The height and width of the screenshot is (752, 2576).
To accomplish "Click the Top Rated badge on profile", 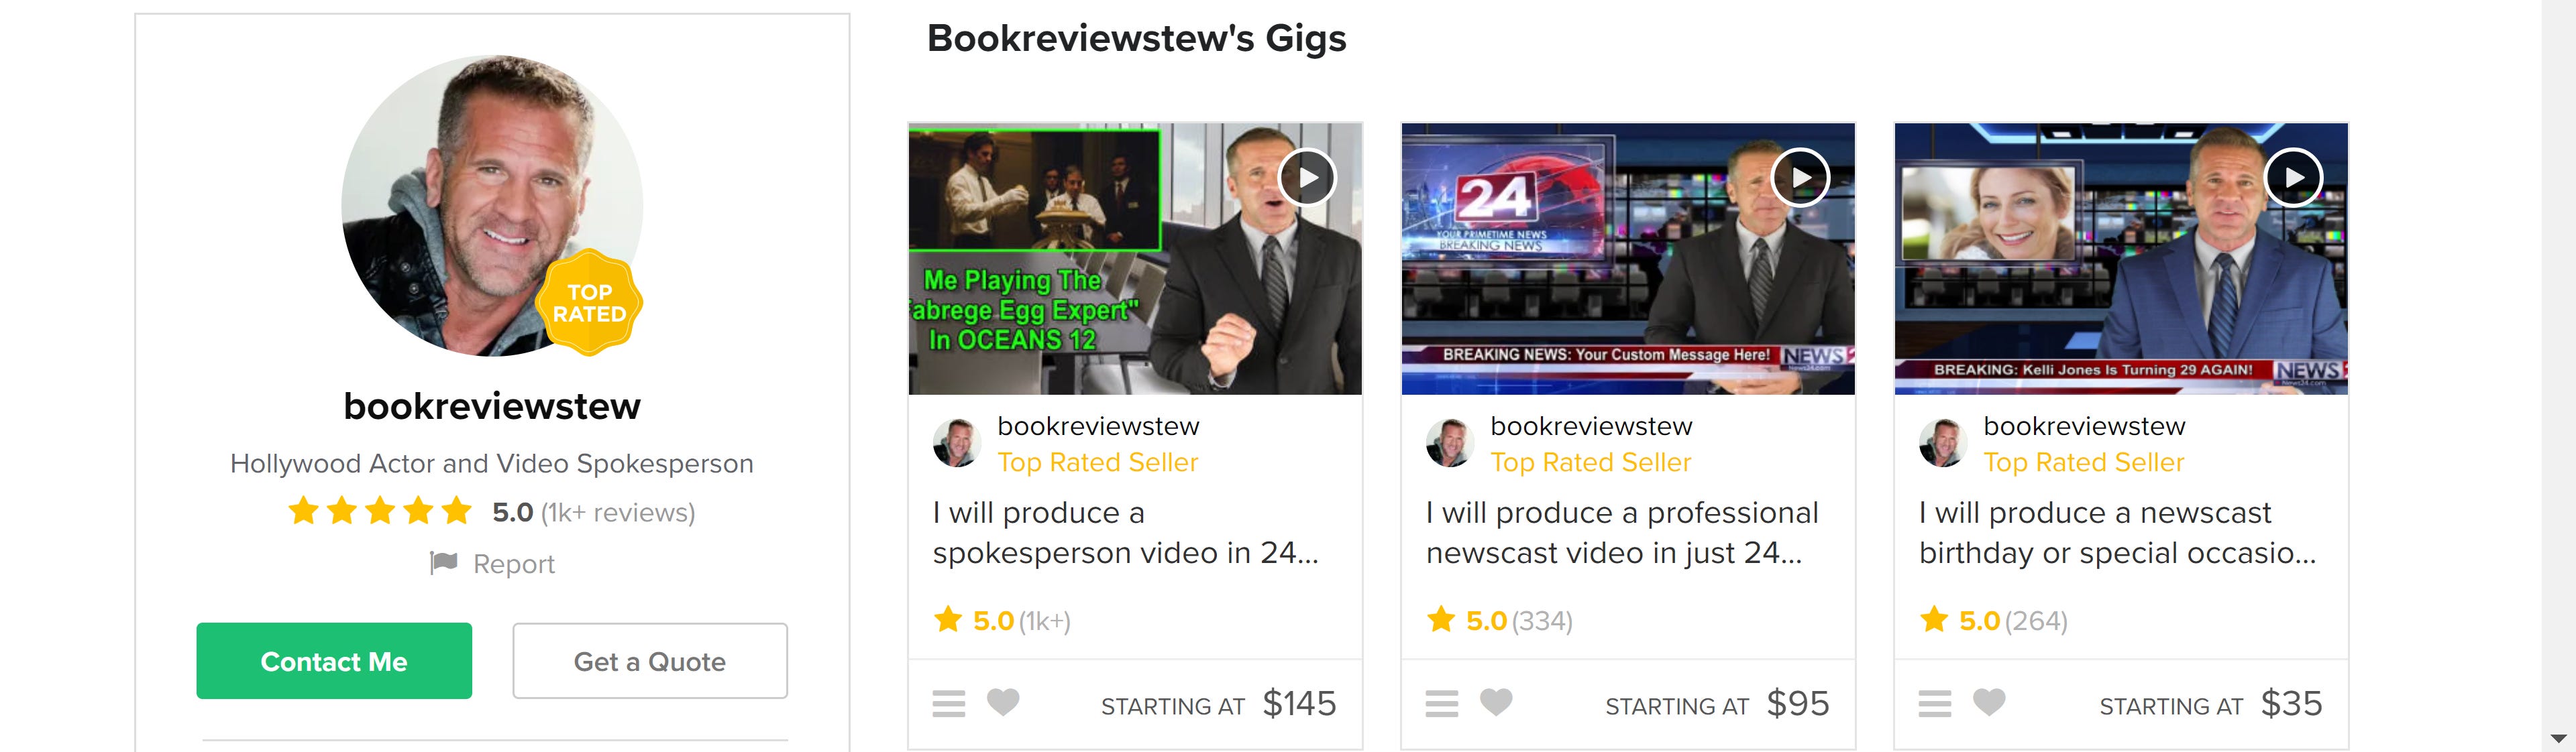I will [589, 302].
